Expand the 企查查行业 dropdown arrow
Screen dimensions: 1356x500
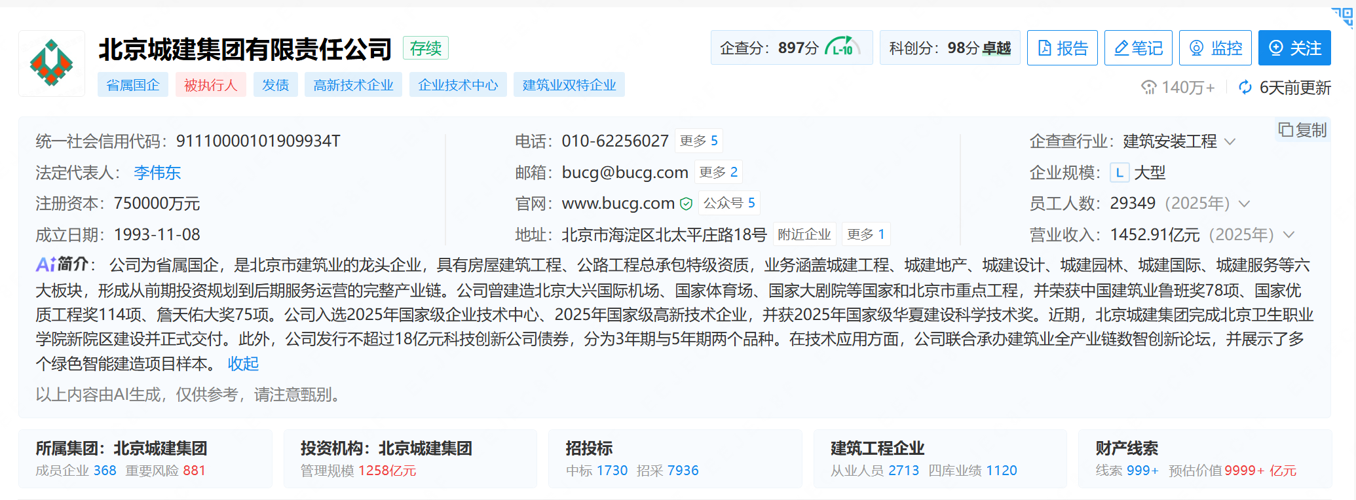click(1230, 141)
